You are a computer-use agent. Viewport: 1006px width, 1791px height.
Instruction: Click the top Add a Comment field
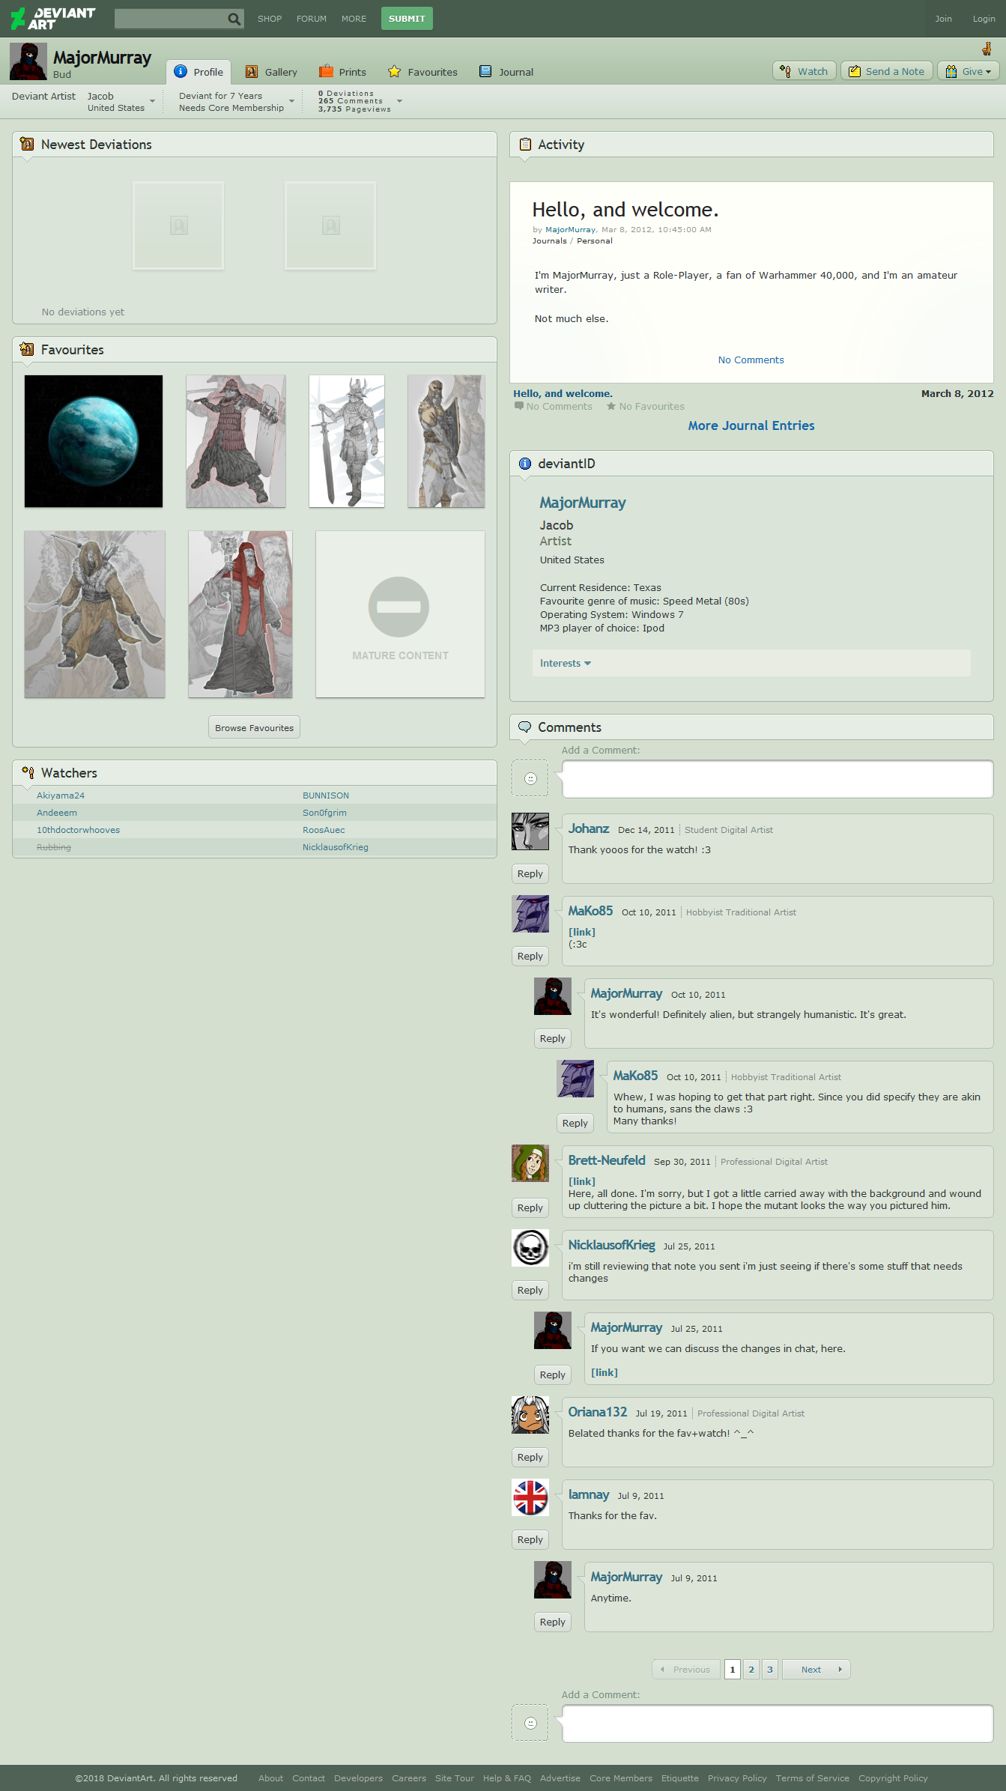(x=777, y=779)
